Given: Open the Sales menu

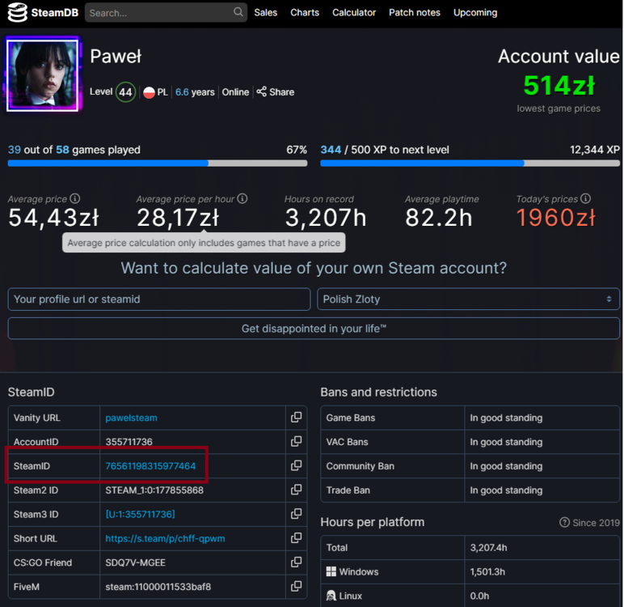Looking at the screenshot, I should point(265,12).
